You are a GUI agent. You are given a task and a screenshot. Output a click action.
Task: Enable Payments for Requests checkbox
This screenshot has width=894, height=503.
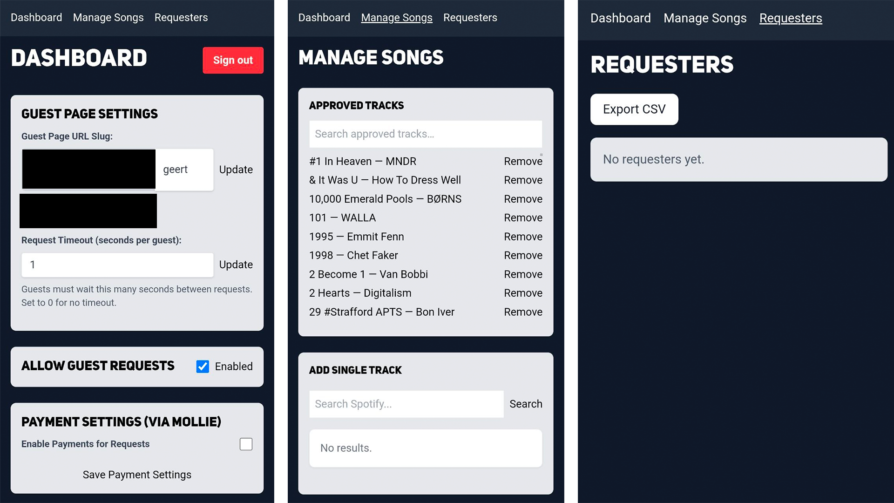click(246, 444)
